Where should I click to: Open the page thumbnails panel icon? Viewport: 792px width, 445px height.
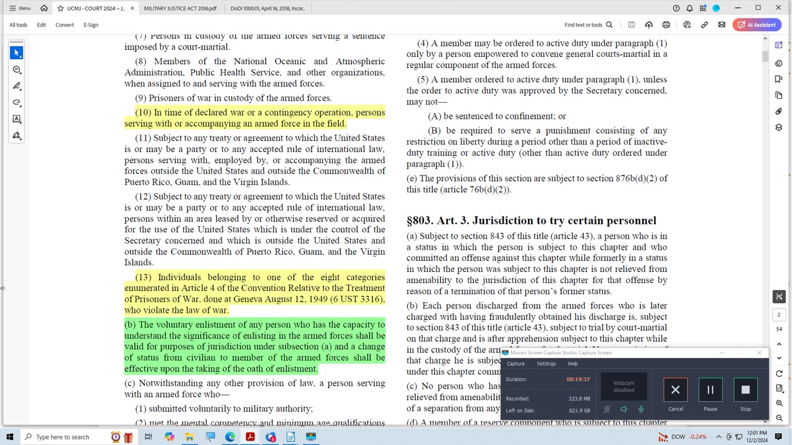click(x=779, y=95)
